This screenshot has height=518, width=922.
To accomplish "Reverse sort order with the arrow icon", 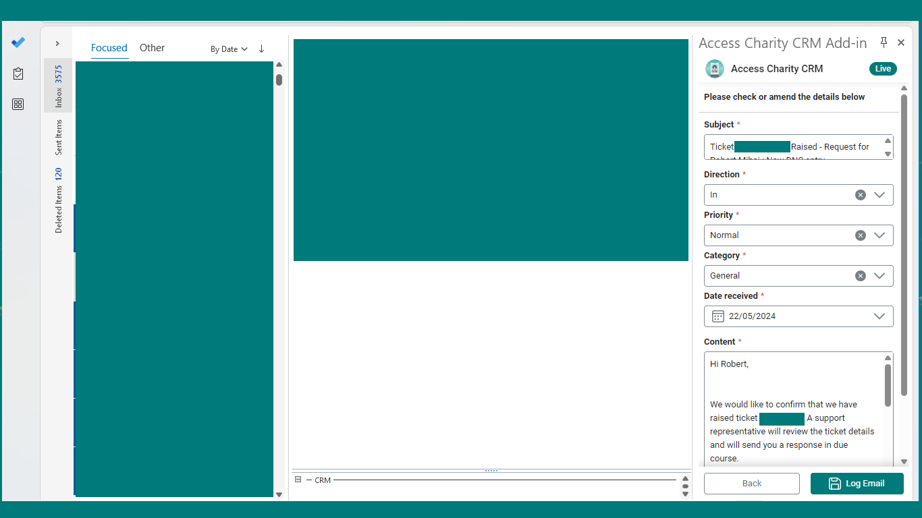I will (262, 49).
